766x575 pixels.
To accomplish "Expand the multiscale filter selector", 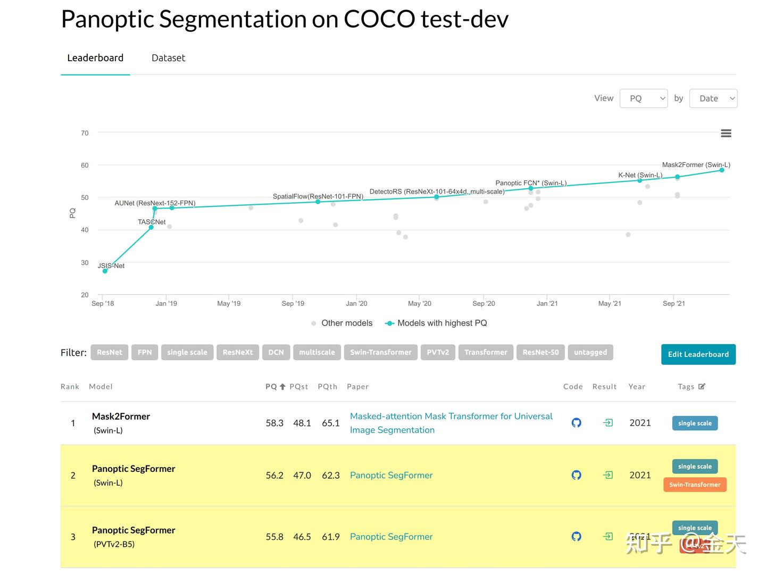I will coord(317,352).
